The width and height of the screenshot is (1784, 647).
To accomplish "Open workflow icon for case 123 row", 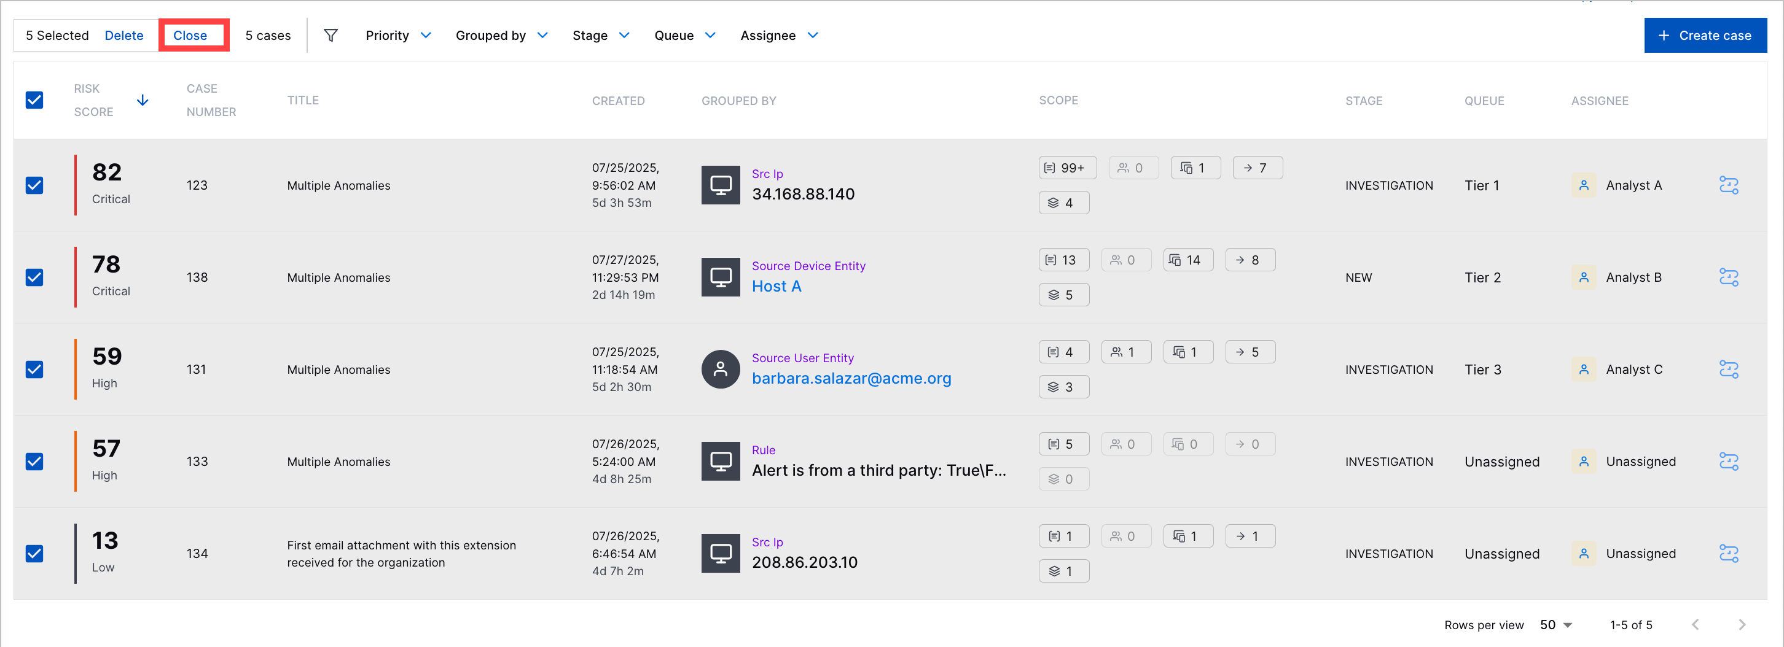I will click(x=1729, y=185).
